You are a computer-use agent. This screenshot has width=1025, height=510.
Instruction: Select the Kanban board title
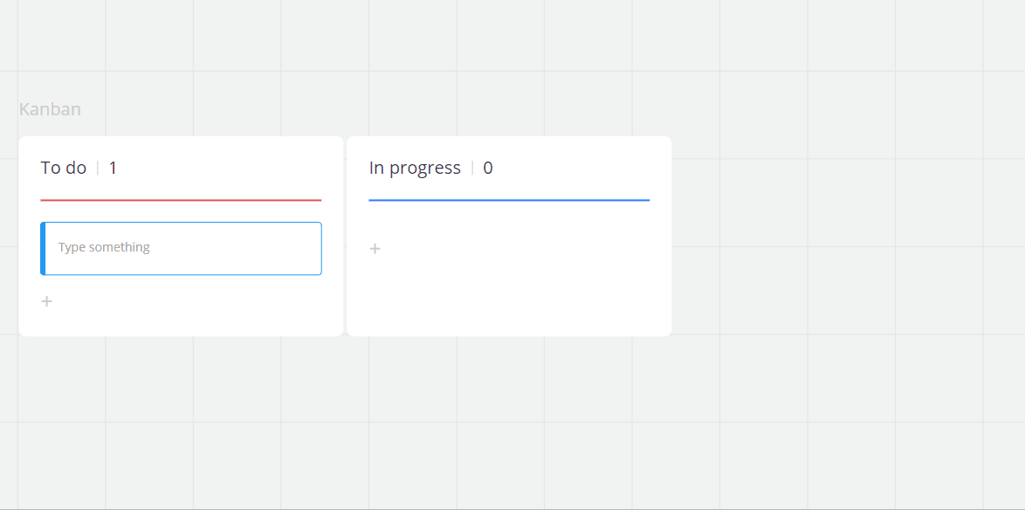(x=50, y=109)
